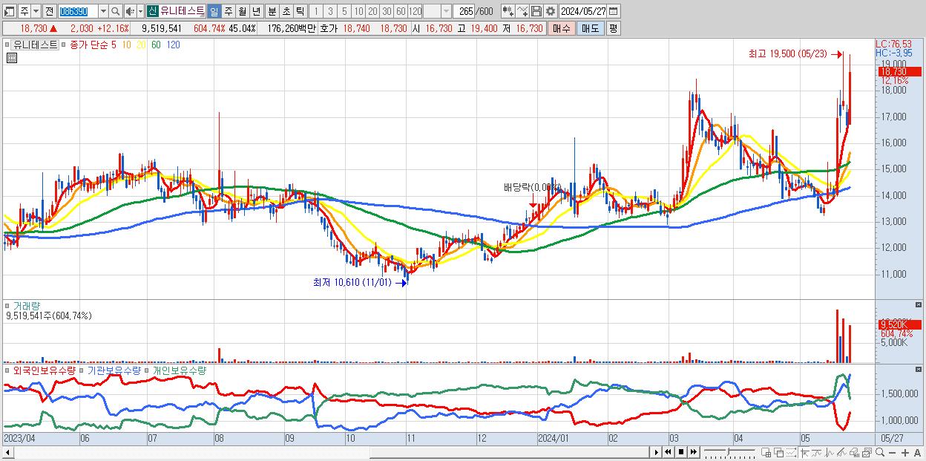The height and width of the screenshot is (461, 926).
Task: Click the rewind double-arrow button
Action: 668,452
